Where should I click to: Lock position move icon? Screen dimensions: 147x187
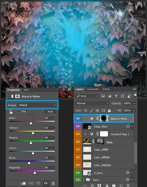(97, 111)
